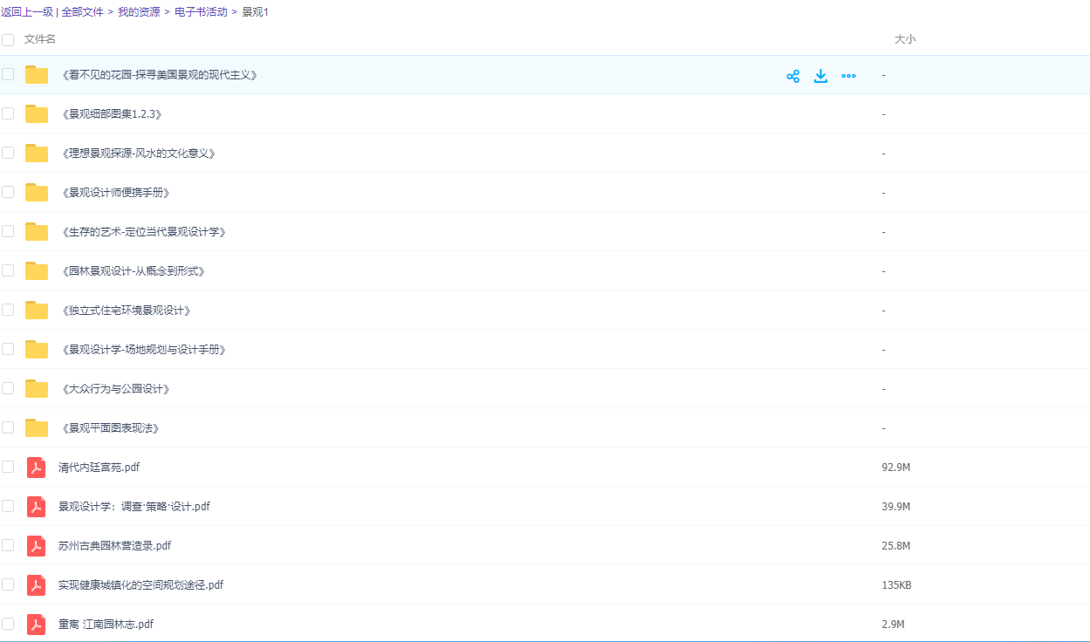This screenshot has width=1090, height=642.
Task: Check the box for 《生存的艺术》 folder
Action: [x=8, y=231]
